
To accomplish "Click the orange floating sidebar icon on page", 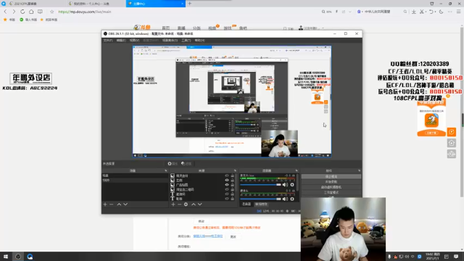I will pyautogui.click(x=452, y=132).
